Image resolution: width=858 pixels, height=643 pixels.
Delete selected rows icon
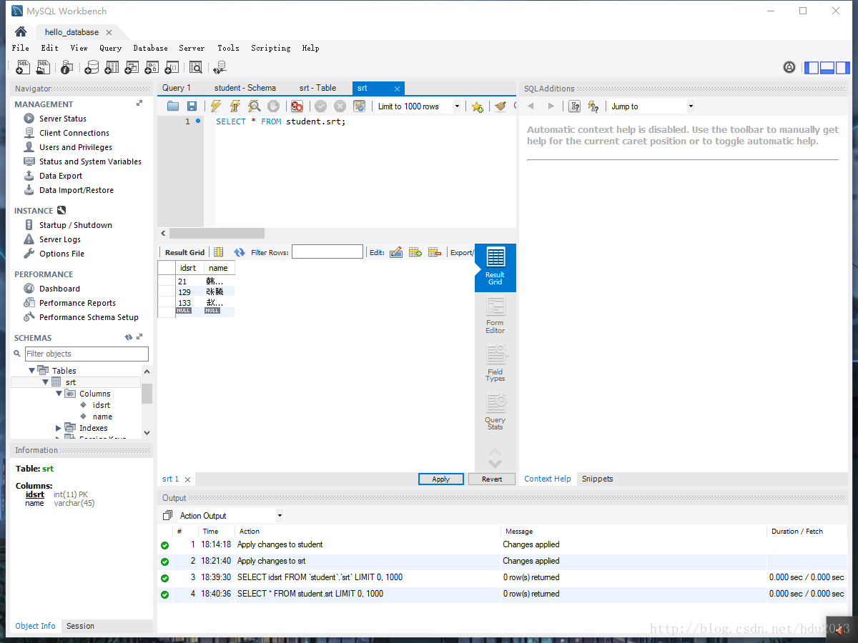[x=434, y=252]
